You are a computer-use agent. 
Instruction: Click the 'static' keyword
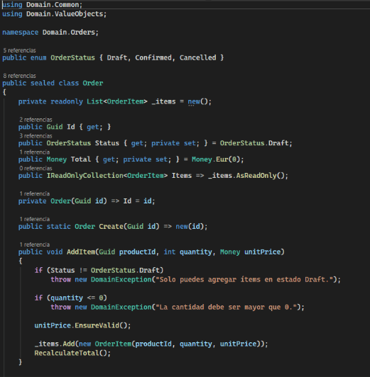(58, 227)
